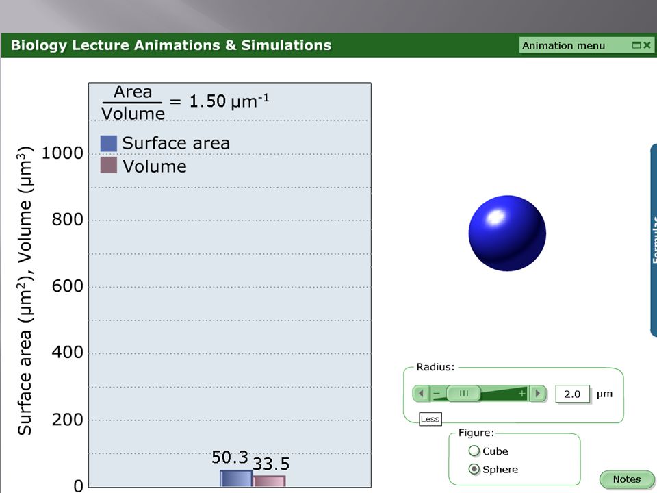This screenshot has width=657, height=493.
Task: Click the pink volume bar
Action: 270,481
